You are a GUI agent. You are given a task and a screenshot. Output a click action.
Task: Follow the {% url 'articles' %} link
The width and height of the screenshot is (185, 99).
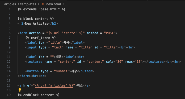click(x=54, y=85)
